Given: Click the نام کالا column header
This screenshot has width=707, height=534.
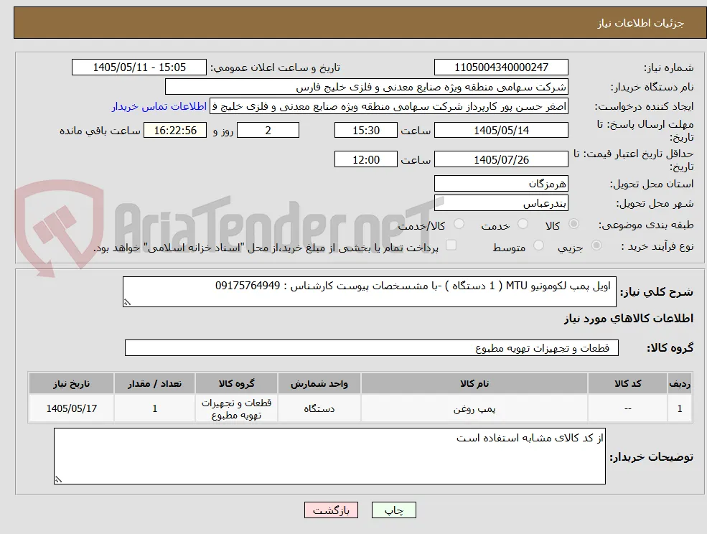Looking at the screenshot, I should [474, 383].
